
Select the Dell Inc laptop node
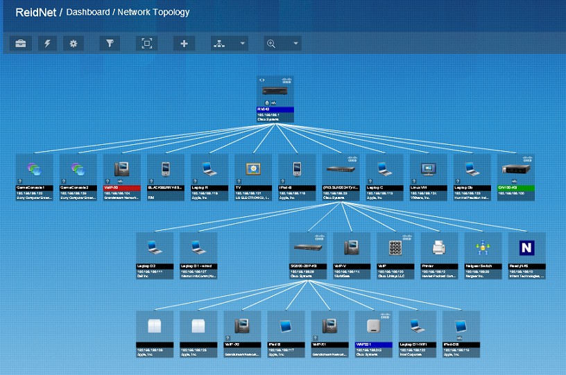(x=155, y=256)
